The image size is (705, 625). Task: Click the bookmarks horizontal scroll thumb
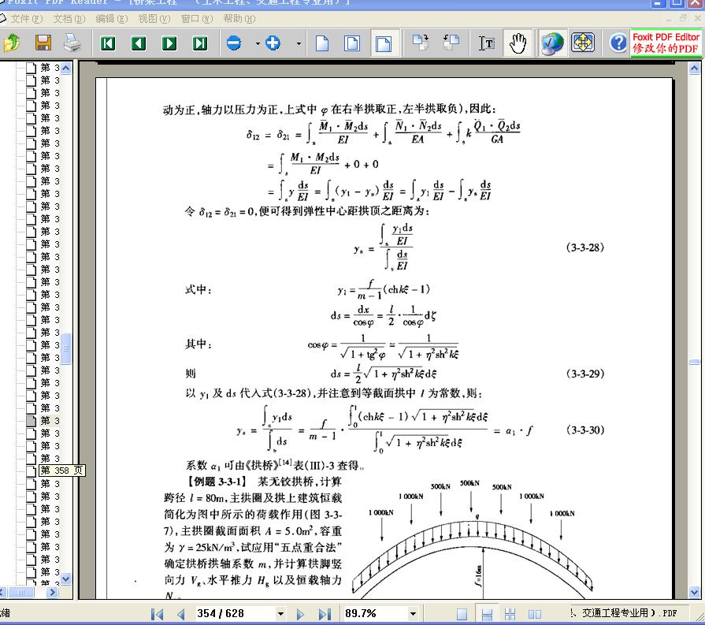click(x=21, y=592)
